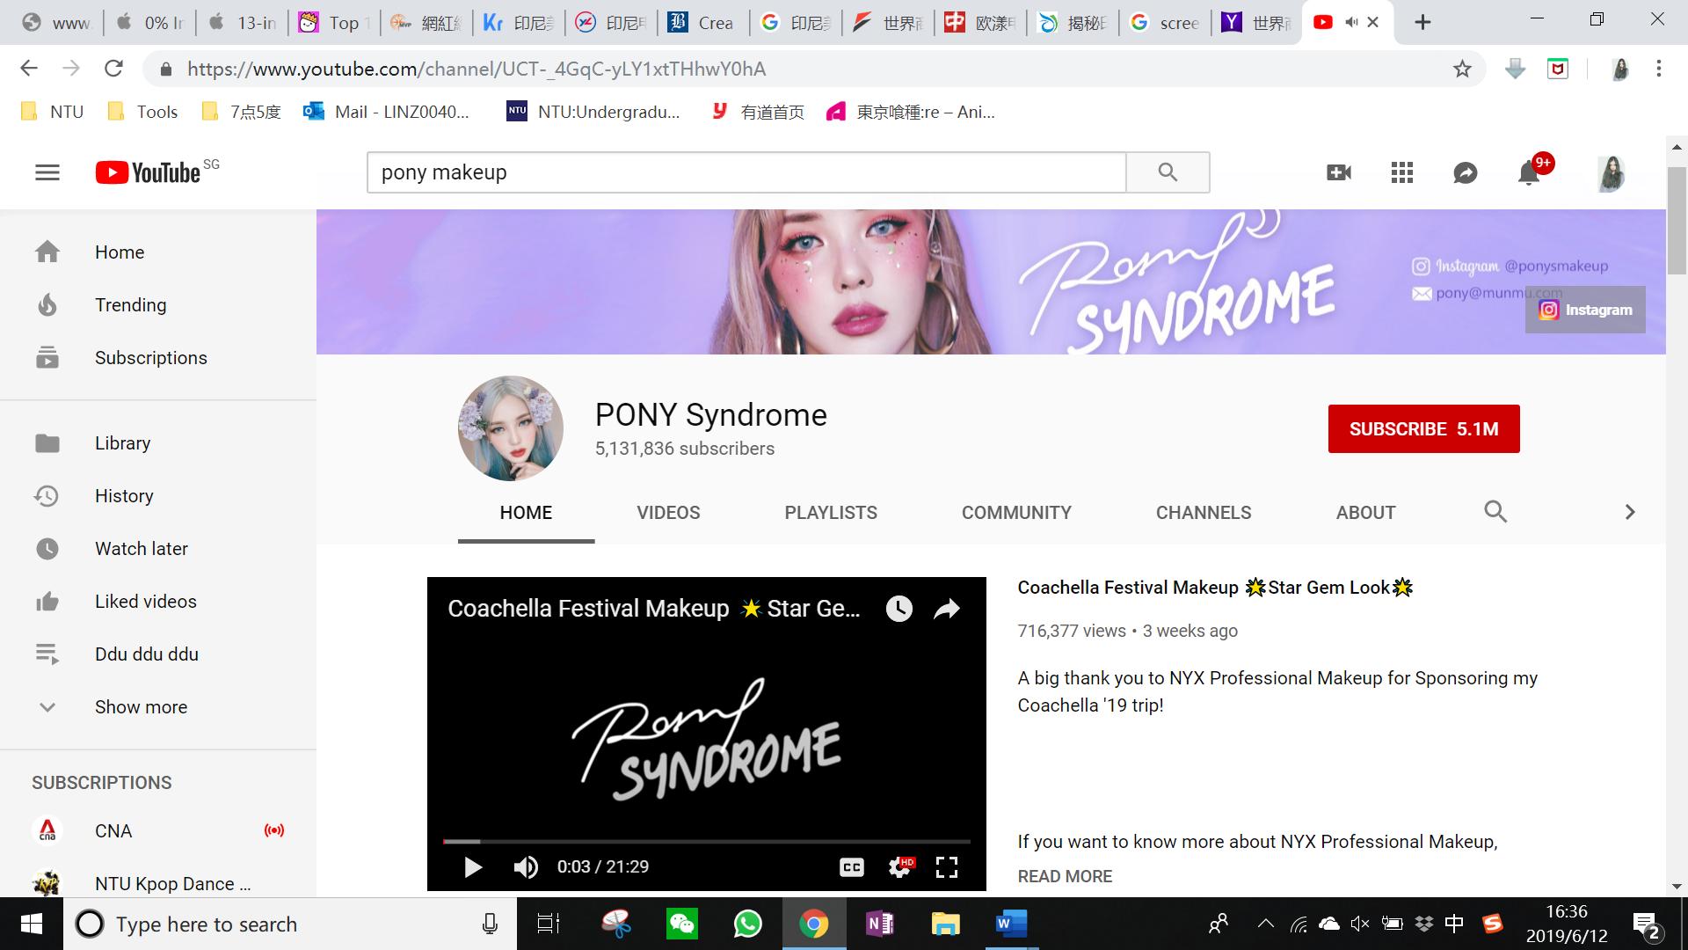Screen dimensions: 1688x950
Task: Toggle closed captions on the player
Action: pyautogui.click(x=851, y=867)
